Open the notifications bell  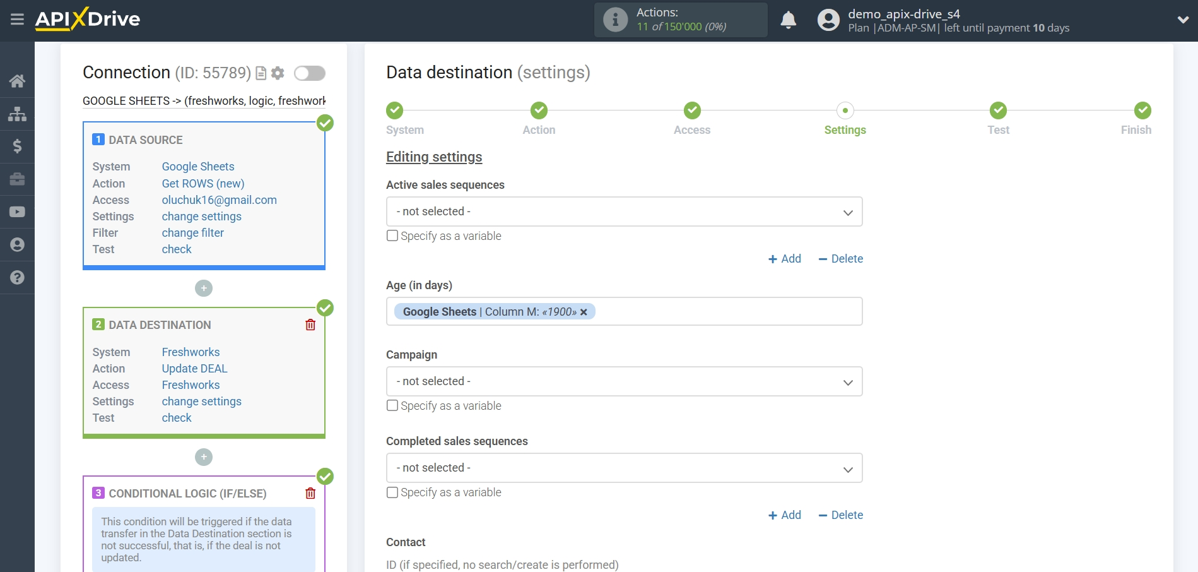[x=788, y=20]
